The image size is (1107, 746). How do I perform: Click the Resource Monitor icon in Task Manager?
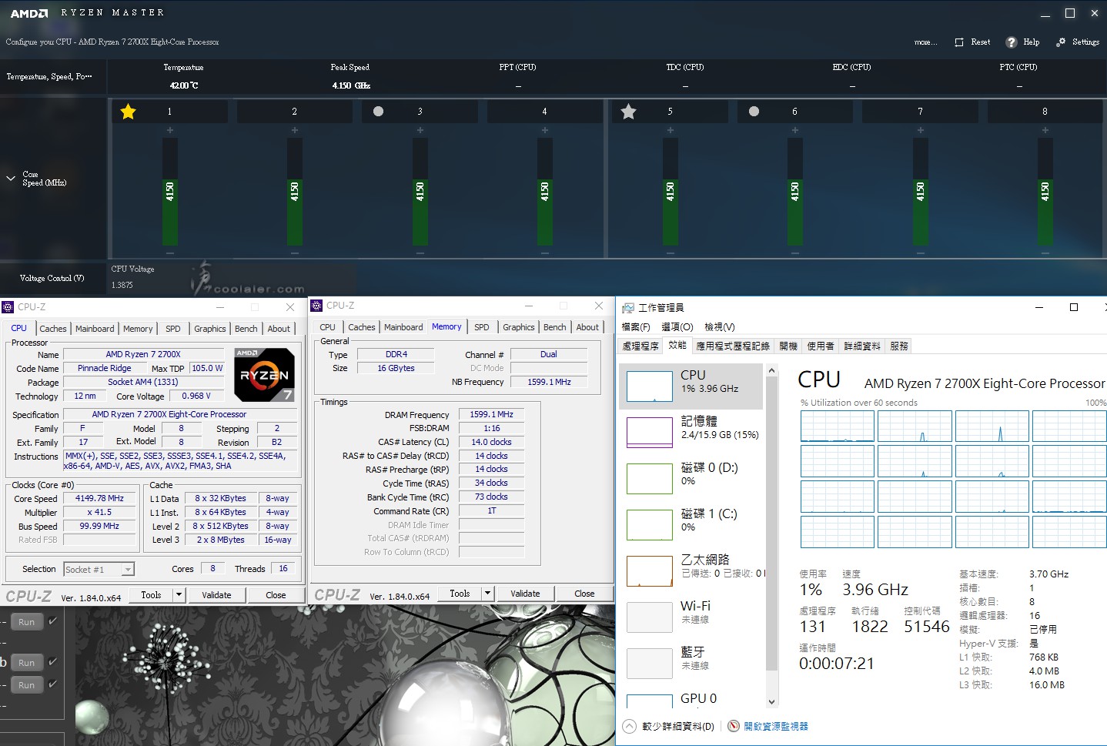[734, 726]
